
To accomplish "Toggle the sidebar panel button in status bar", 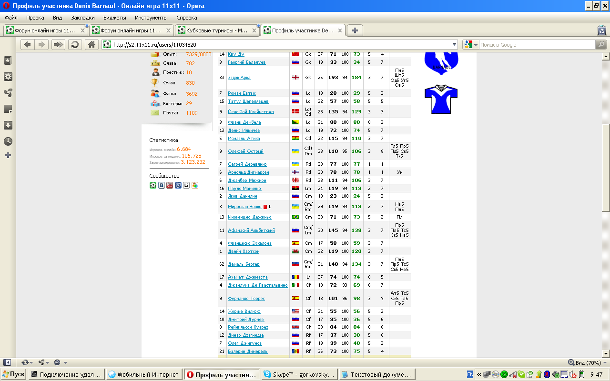I will pos(7,362).
